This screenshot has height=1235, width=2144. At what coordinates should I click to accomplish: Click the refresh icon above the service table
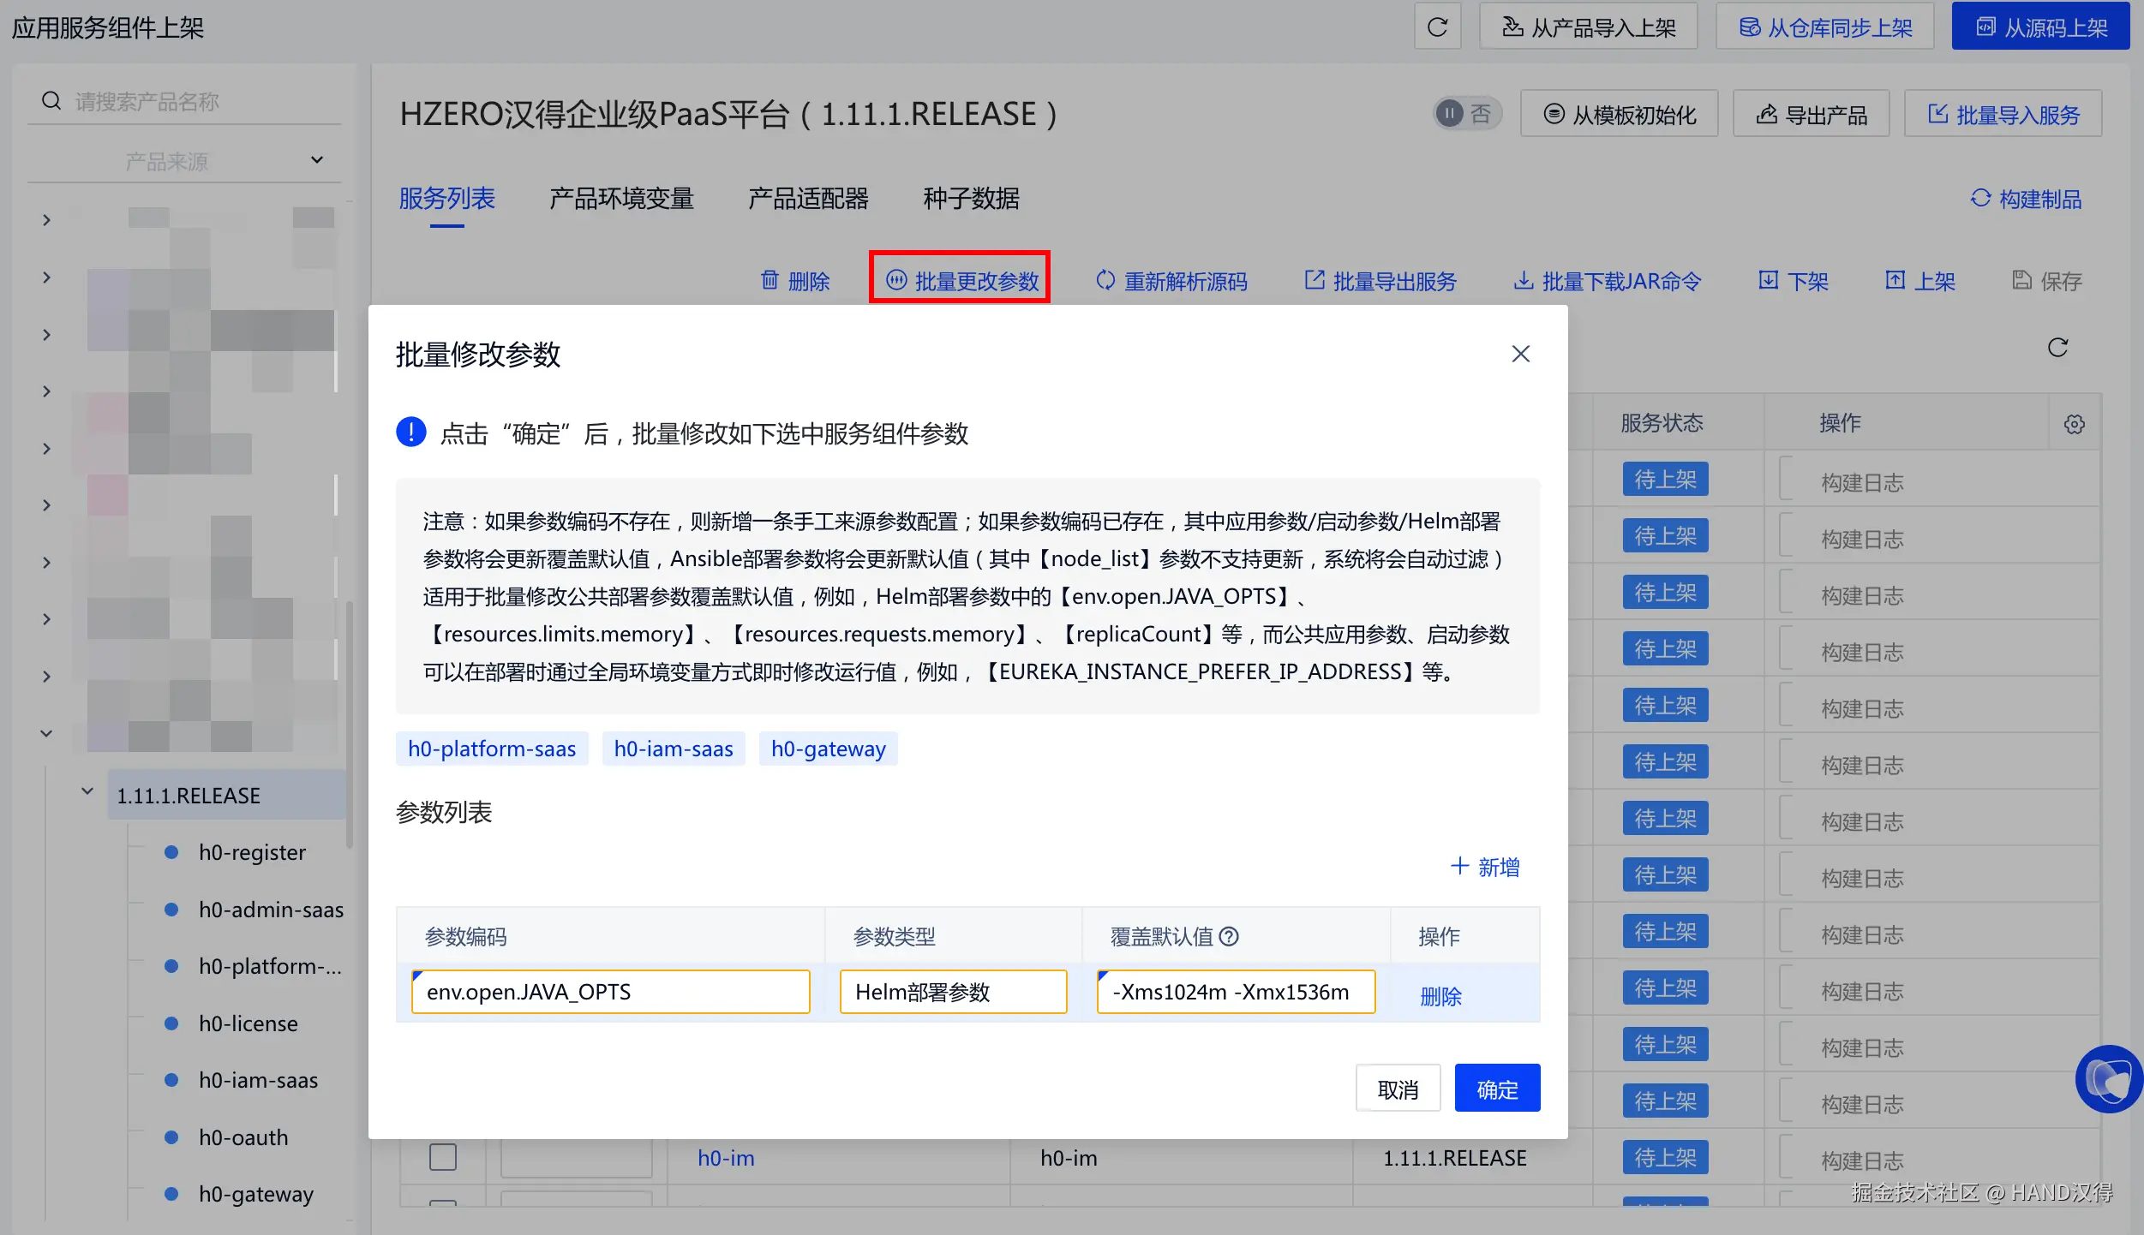[2057, 348]
